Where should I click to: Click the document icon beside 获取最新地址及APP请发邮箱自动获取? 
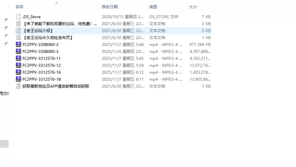(18, 86)
